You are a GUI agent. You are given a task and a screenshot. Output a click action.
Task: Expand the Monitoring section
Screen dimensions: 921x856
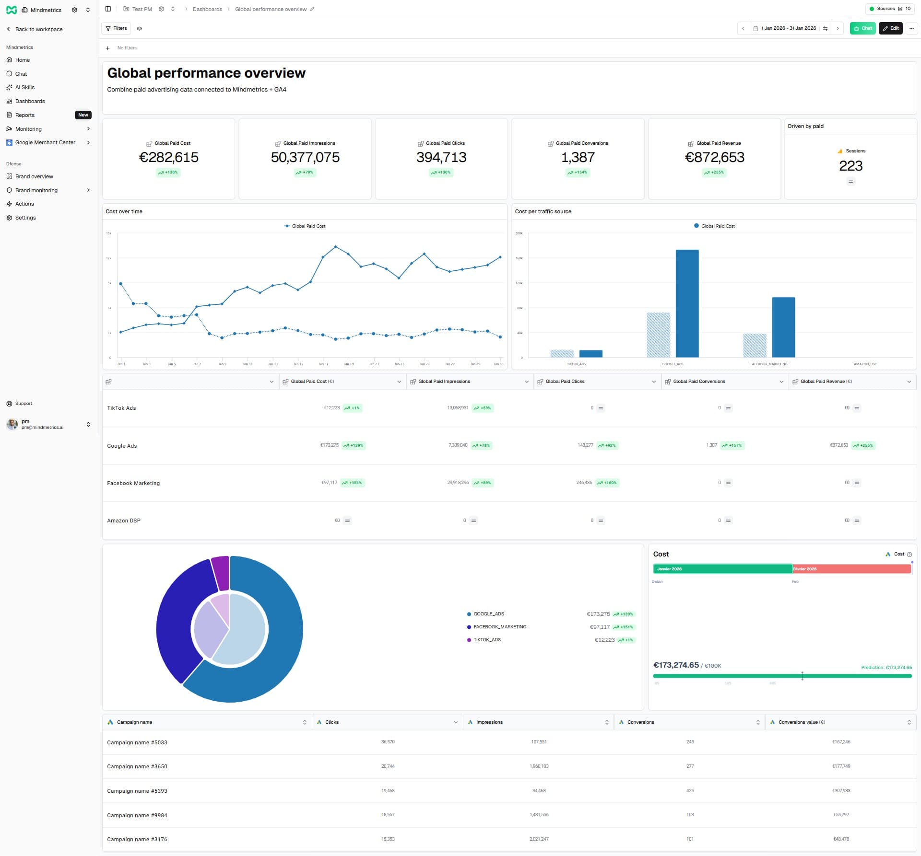click(x=88, y=128)
